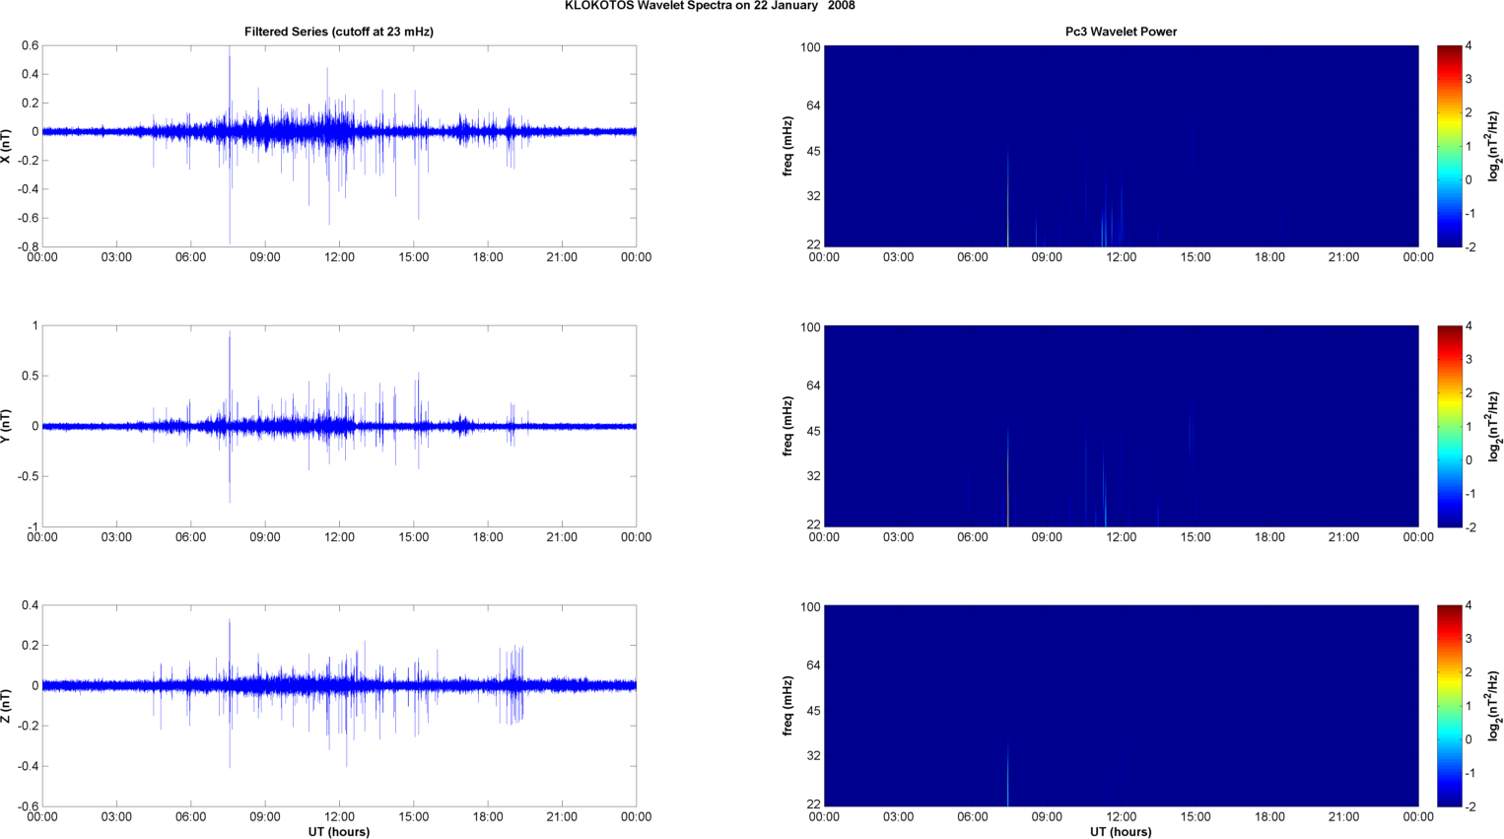Click the 32 frequency tick on bottom spectrogram
Screen dimensions: 1504x839
[x=814, y=756]
